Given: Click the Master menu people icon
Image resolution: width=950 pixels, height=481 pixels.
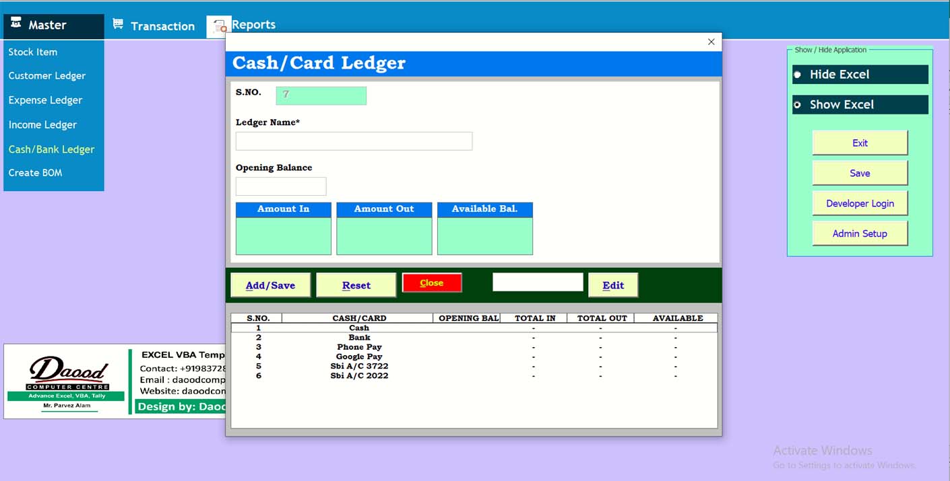Looking at the screenshot, I should click(x=16, y=24).
